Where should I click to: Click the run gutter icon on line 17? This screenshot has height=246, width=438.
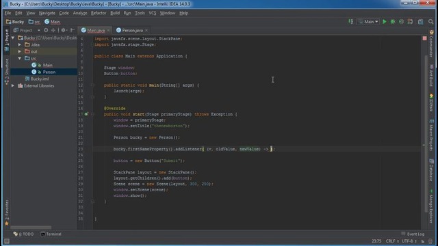point(86,114)
